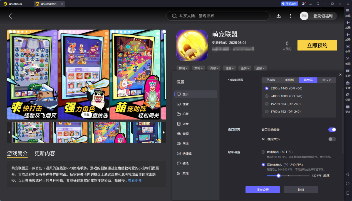
Task: Open 其他 settings section
Action: tap(196, 173)
